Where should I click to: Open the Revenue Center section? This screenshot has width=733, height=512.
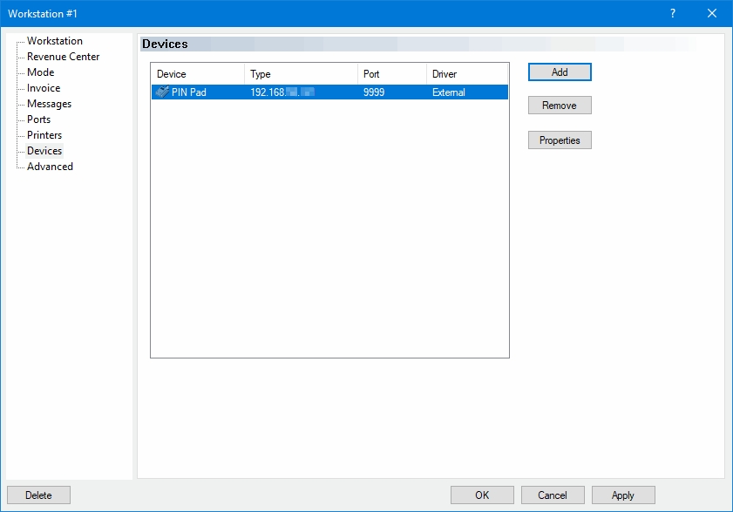[63, 57]
